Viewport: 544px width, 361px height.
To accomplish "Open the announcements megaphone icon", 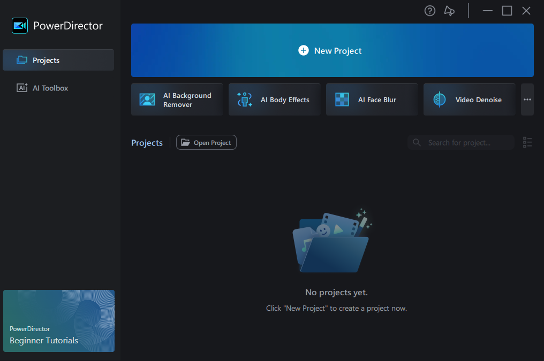I will click(449, 11).
